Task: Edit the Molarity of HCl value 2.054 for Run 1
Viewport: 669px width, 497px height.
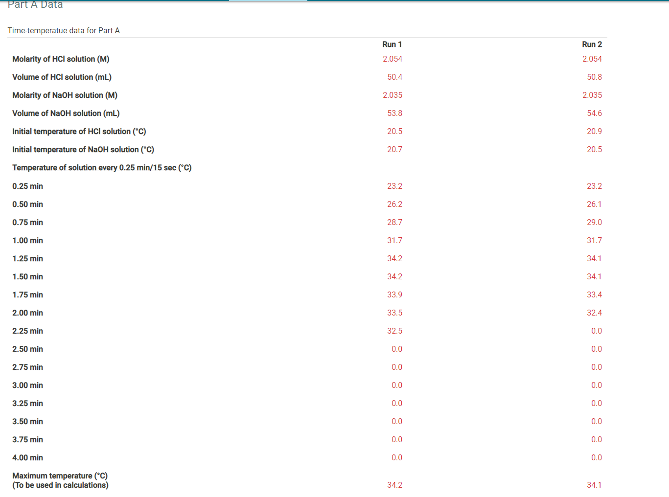Action: 392,59
